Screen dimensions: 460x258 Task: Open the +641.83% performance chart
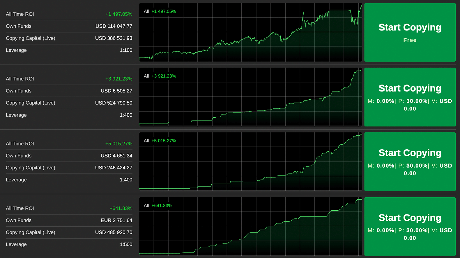click(251, 227)
